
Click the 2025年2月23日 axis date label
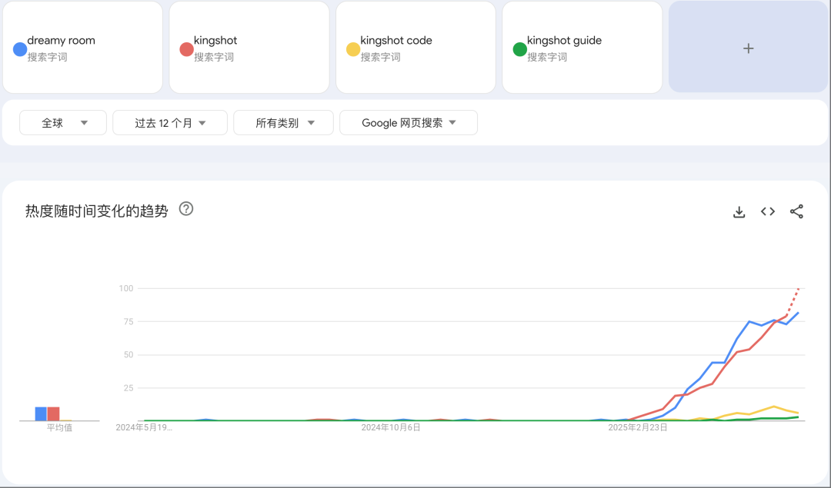tap(638, 427)
